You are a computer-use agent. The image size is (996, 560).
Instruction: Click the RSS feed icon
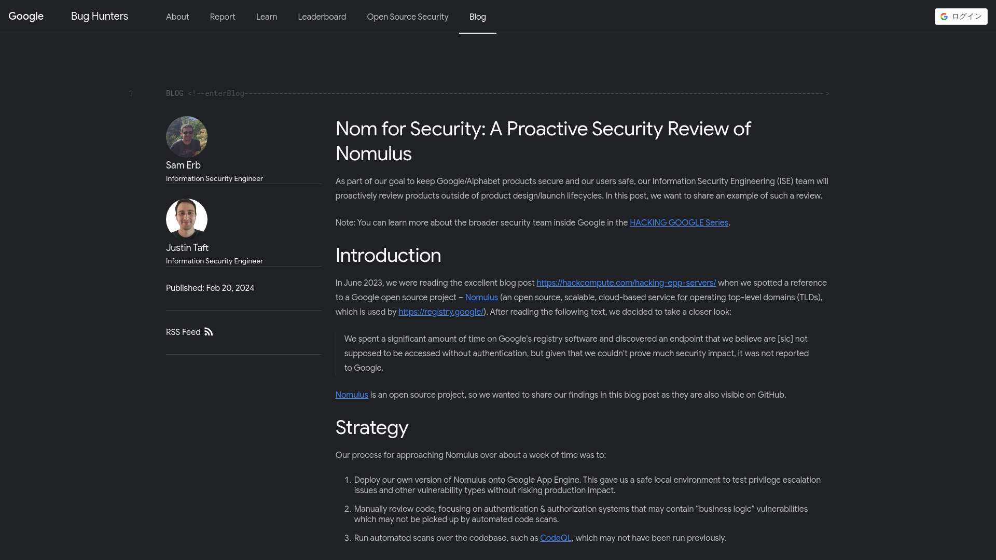209,332
